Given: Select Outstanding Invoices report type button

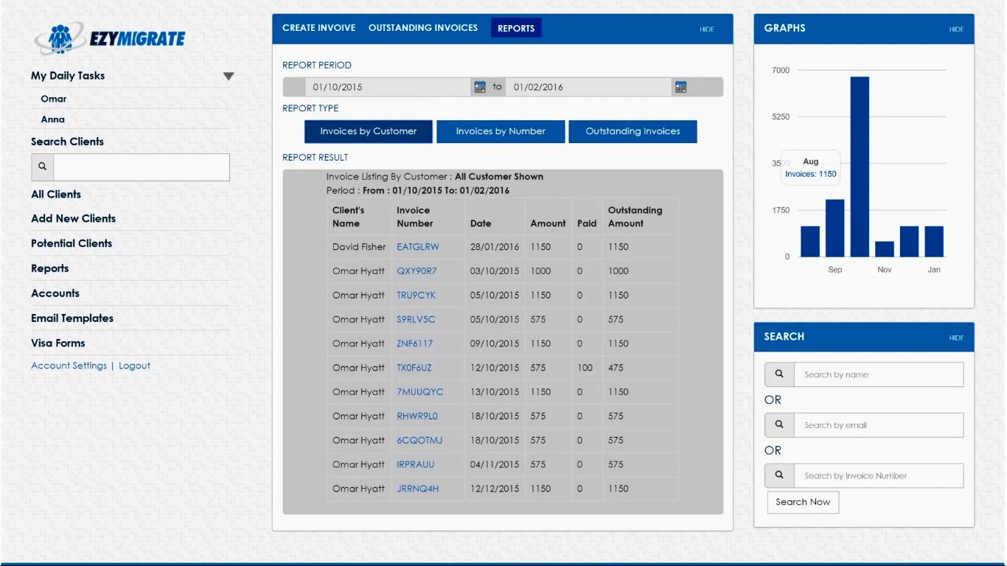Looking at the screenshot, I should tap(633, 131).
